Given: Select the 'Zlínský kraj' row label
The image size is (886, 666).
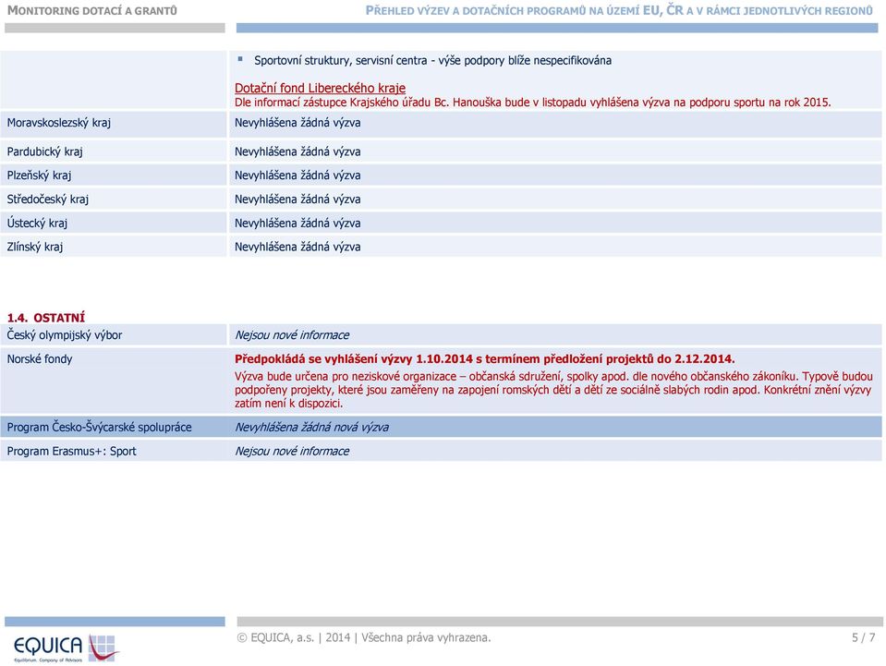Looking at the screenshot, I should (x=34, y=247).
